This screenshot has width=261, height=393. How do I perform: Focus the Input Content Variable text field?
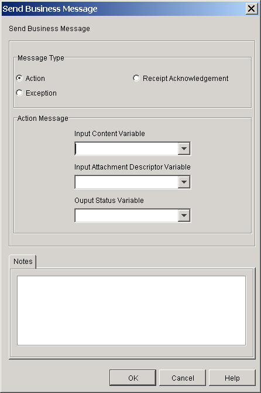pos(126,148)
